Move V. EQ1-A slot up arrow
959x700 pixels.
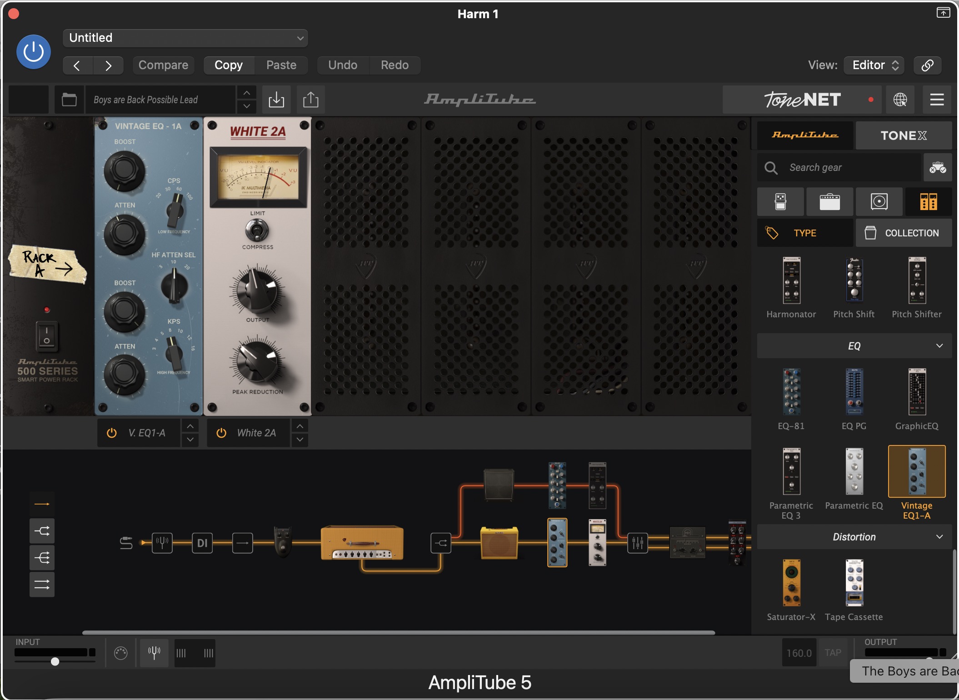tap(190, 426)
